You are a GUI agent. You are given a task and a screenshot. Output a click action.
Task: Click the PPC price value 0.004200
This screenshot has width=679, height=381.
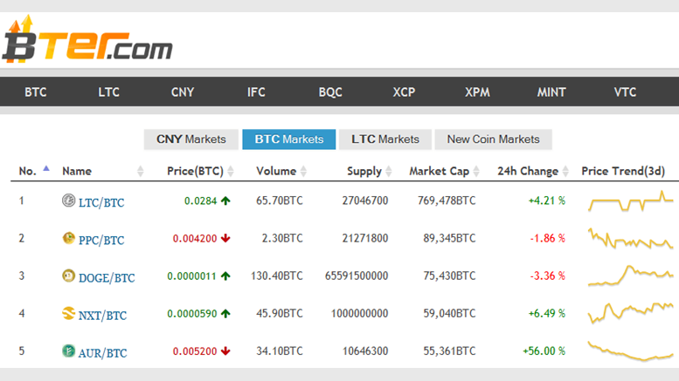pyautogui.click(x=195, y=238)
